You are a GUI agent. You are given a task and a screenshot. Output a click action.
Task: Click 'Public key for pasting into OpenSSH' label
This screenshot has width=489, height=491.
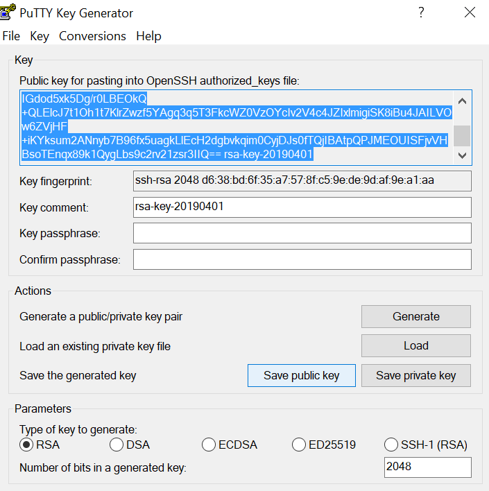point(160,80)
